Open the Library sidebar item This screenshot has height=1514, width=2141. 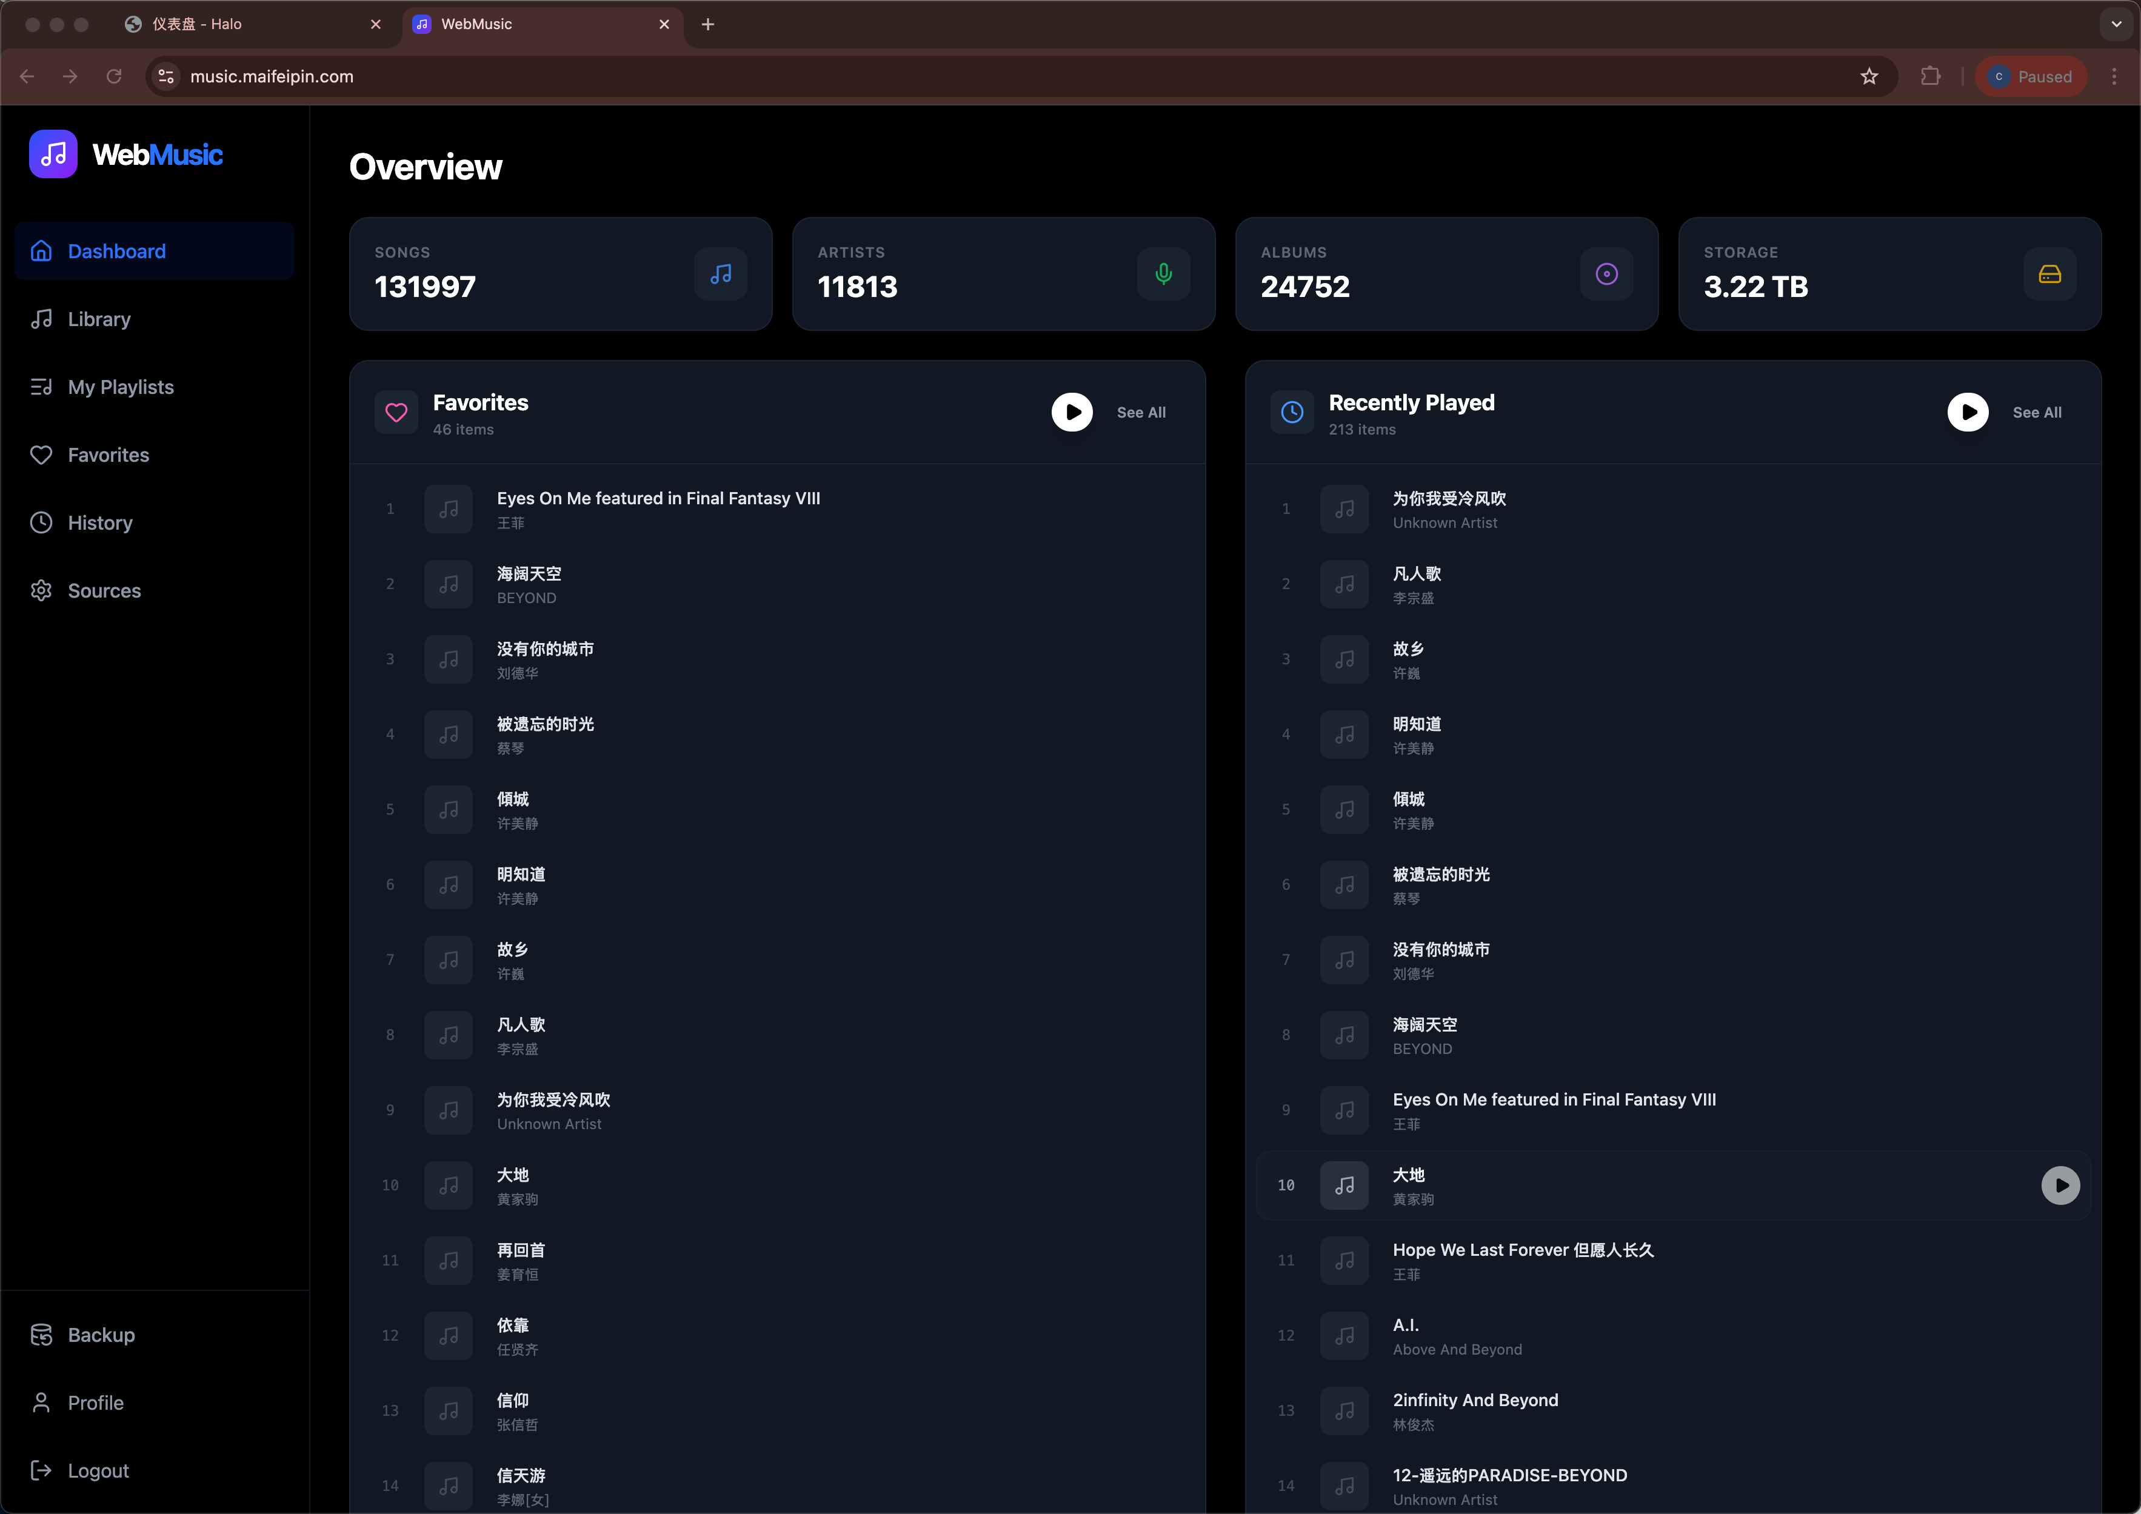99,319
